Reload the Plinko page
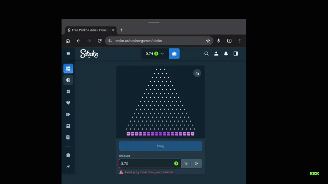Screen dimensions: 328x184 click(100, 41)
